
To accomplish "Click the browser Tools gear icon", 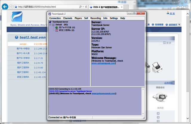I will pos(187,7).
